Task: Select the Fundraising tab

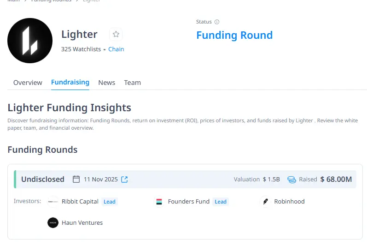Action: click(x=70, y=82)
